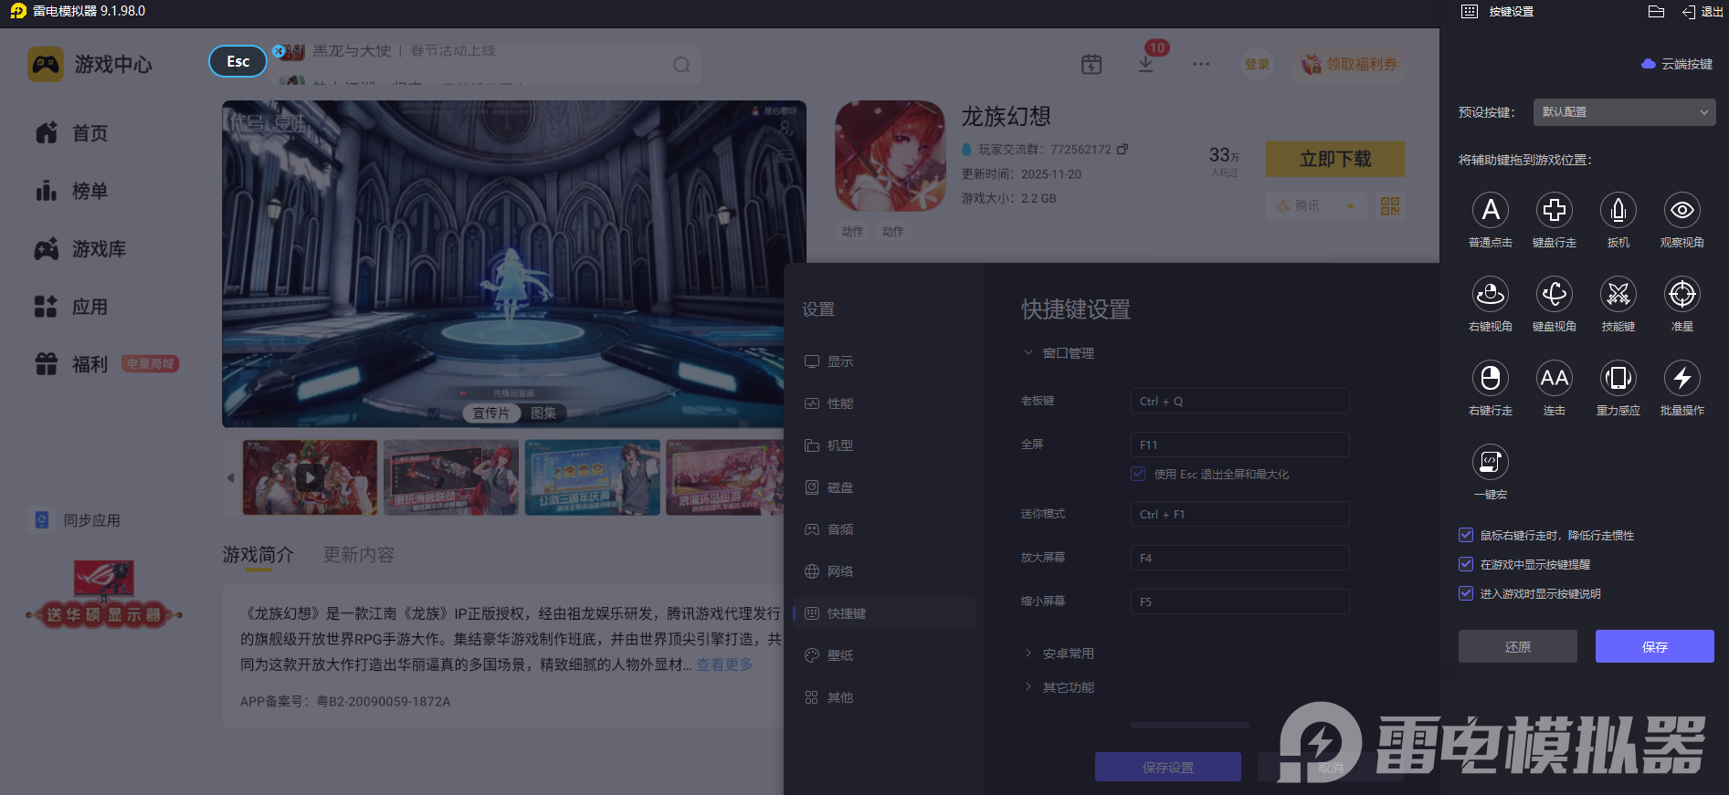
Task: Click the 缩小屏幕 F5 shortcut field
Action: pos(1240,601)
